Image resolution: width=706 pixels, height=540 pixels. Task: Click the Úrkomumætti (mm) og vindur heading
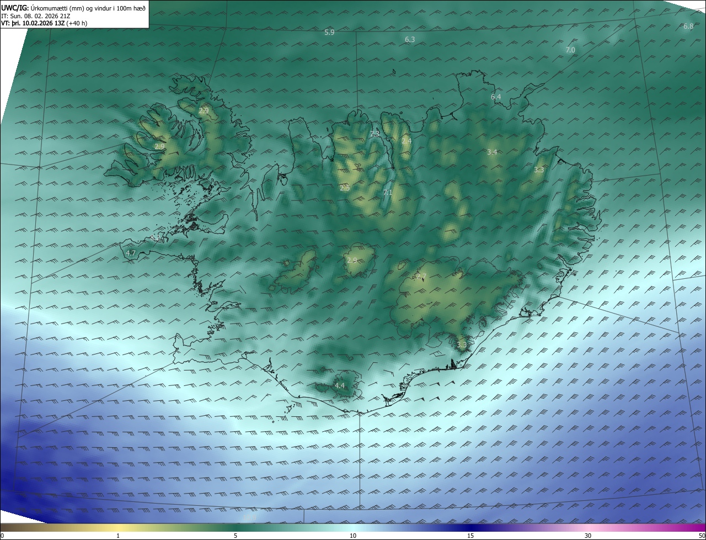(88, 8)
